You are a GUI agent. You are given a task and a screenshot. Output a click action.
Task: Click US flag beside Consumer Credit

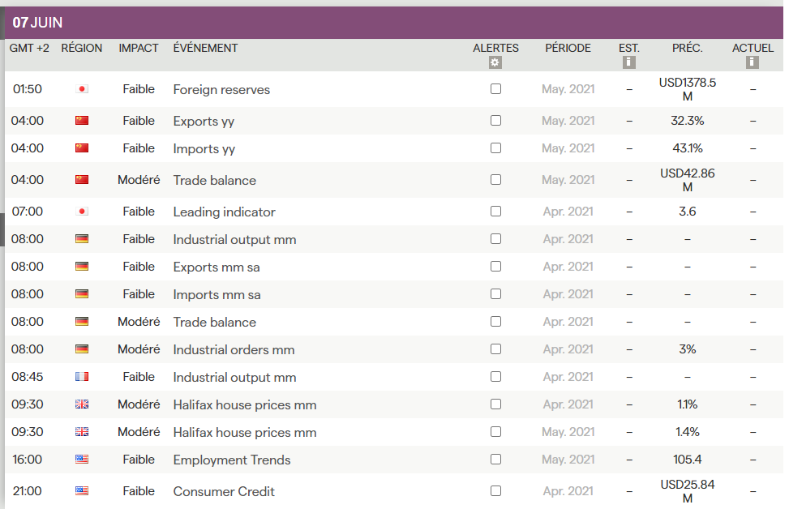click(x=81, y=491)
